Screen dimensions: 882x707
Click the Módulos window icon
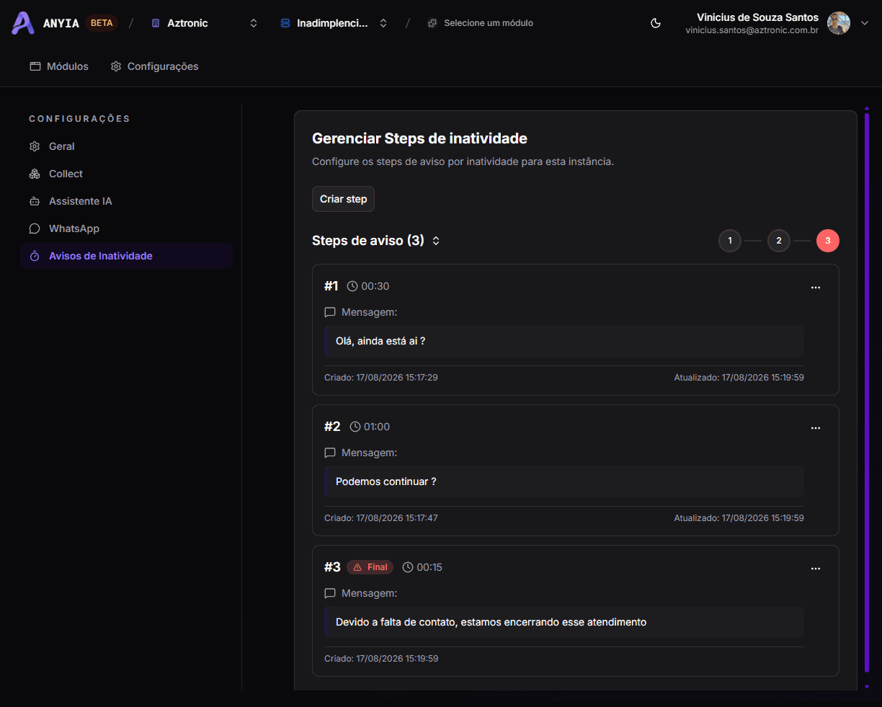35,66
